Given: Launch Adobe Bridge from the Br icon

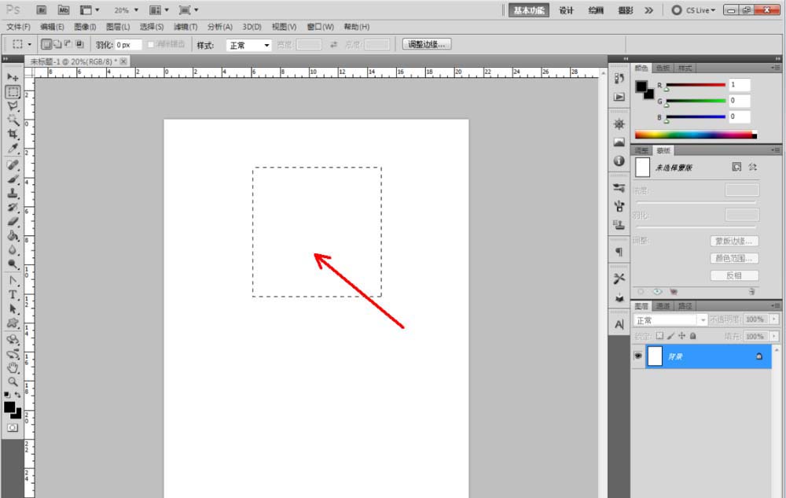Looking at the screenshot, I should click(x=42, y=10).
